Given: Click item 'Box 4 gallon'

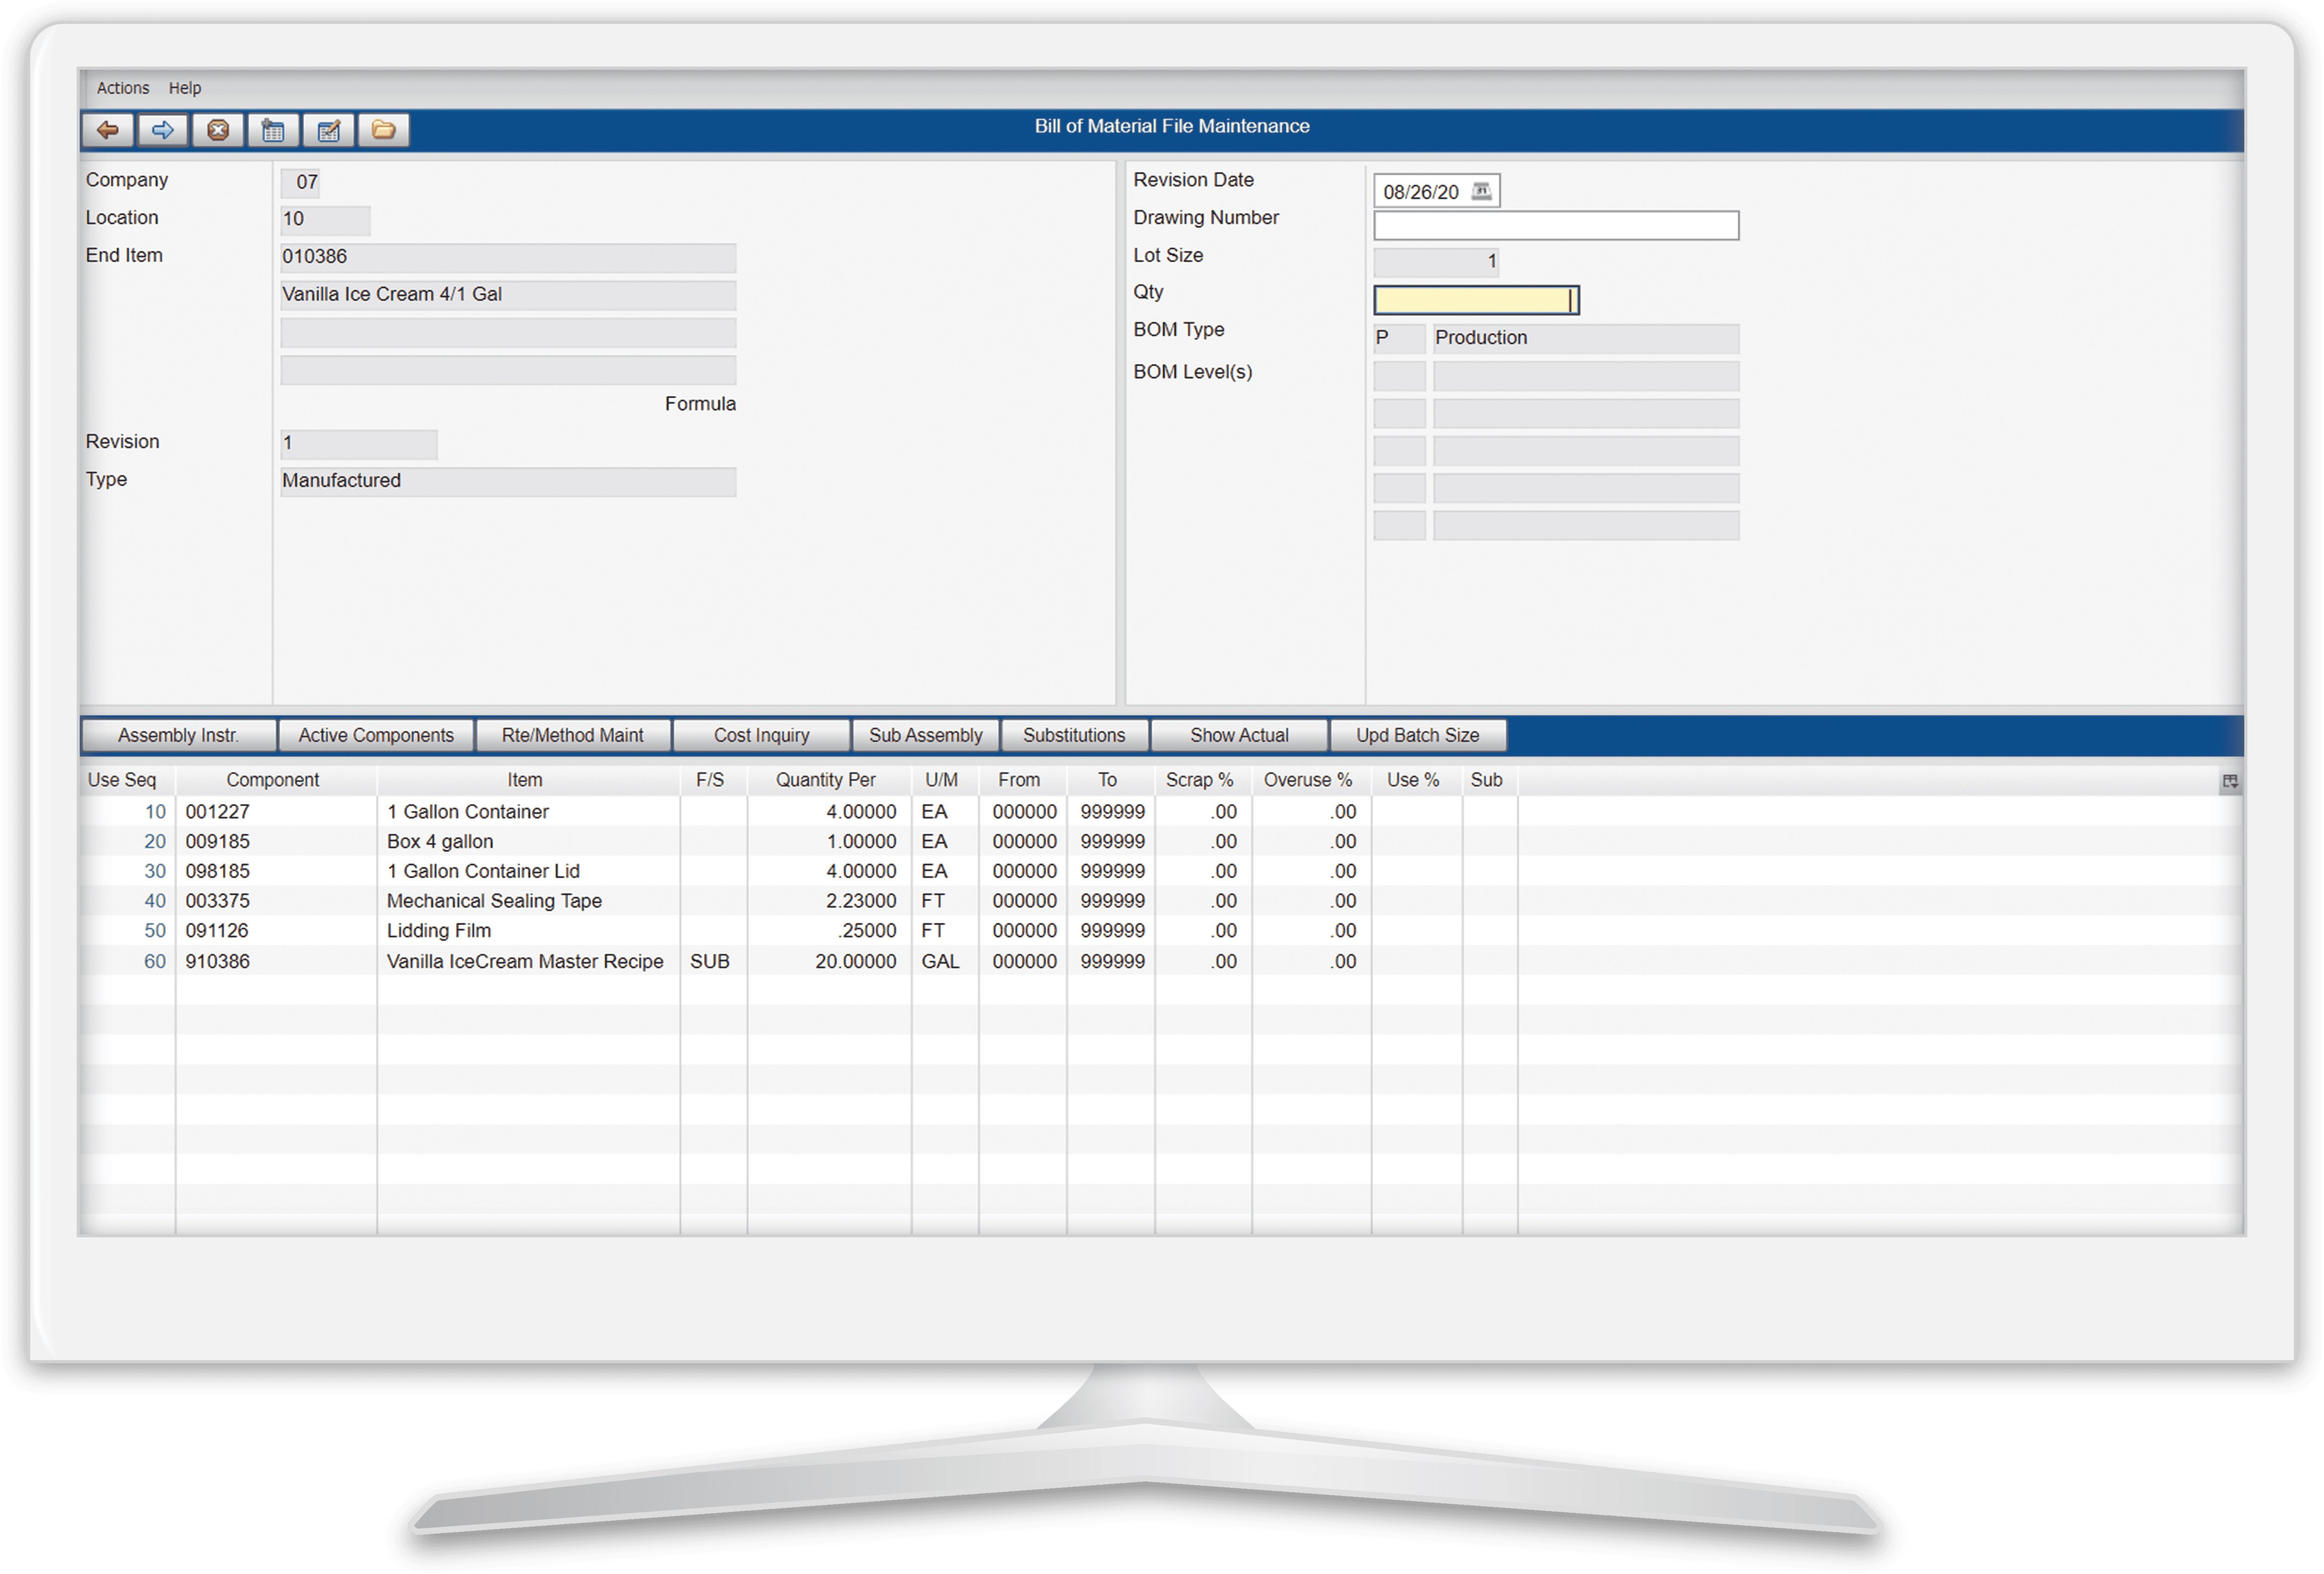Looking at the screenshot, I should click(x=440, y=842).
